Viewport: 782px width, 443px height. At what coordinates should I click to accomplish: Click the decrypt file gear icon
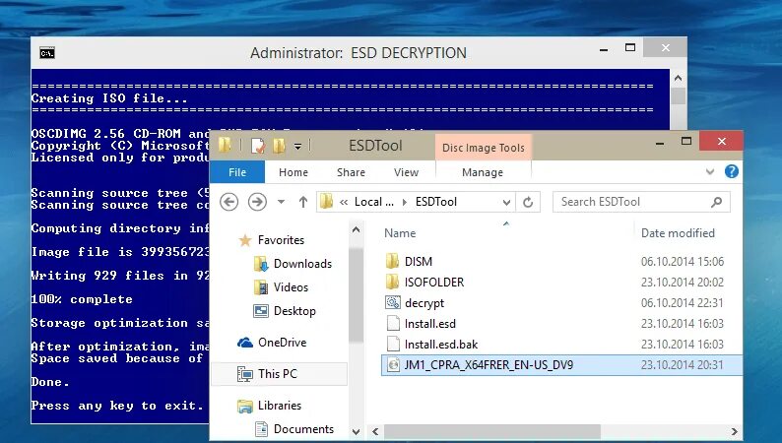coord(393,302)
